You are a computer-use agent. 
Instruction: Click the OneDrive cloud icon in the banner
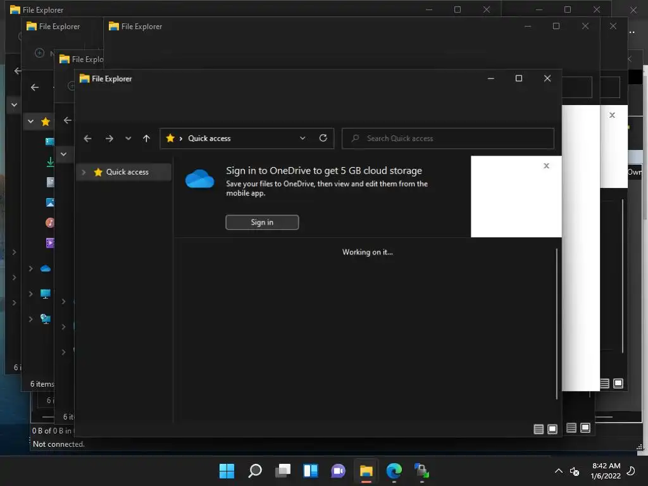pyautogui.click(x=199, y=178)
